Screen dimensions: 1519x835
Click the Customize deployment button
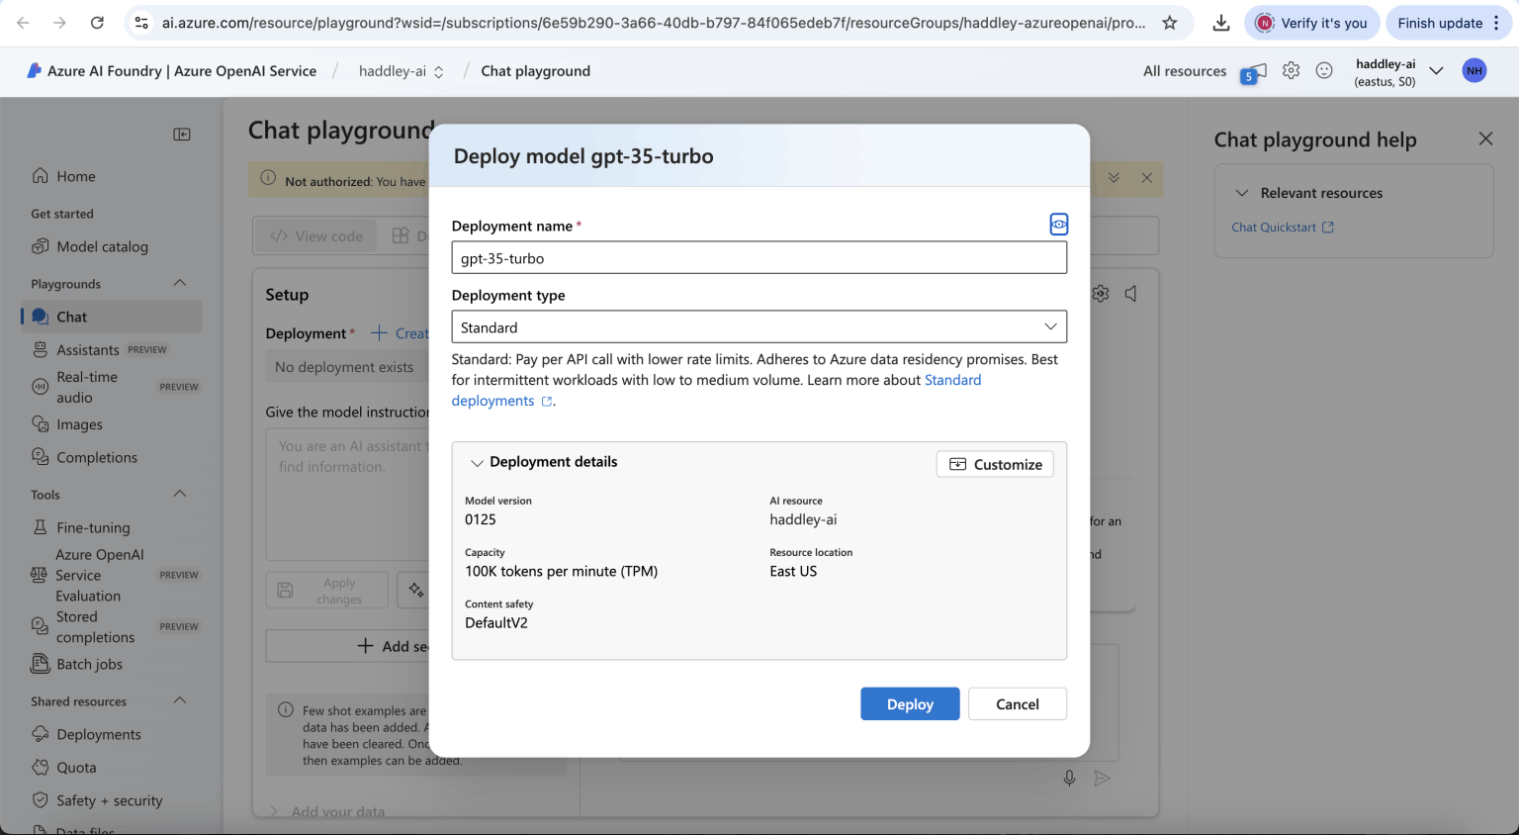point(995,464)
